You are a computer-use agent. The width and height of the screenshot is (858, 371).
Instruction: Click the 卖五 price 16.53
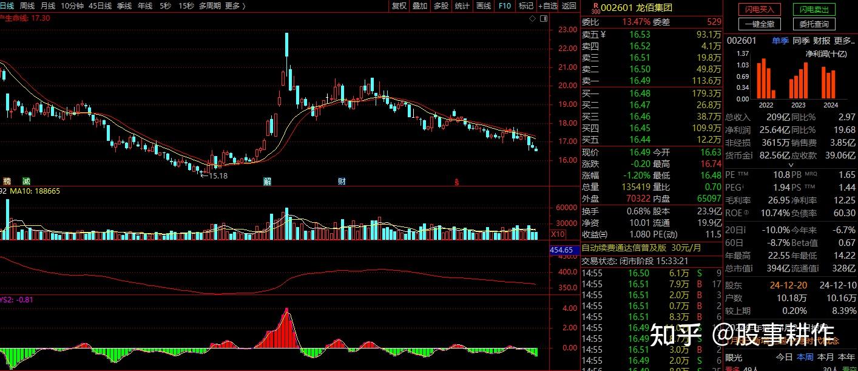pos(640,35)
